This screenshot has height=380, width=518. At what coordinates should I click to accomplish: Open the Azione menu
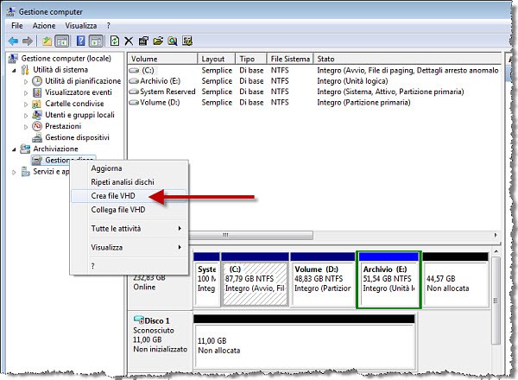point(44,26)
